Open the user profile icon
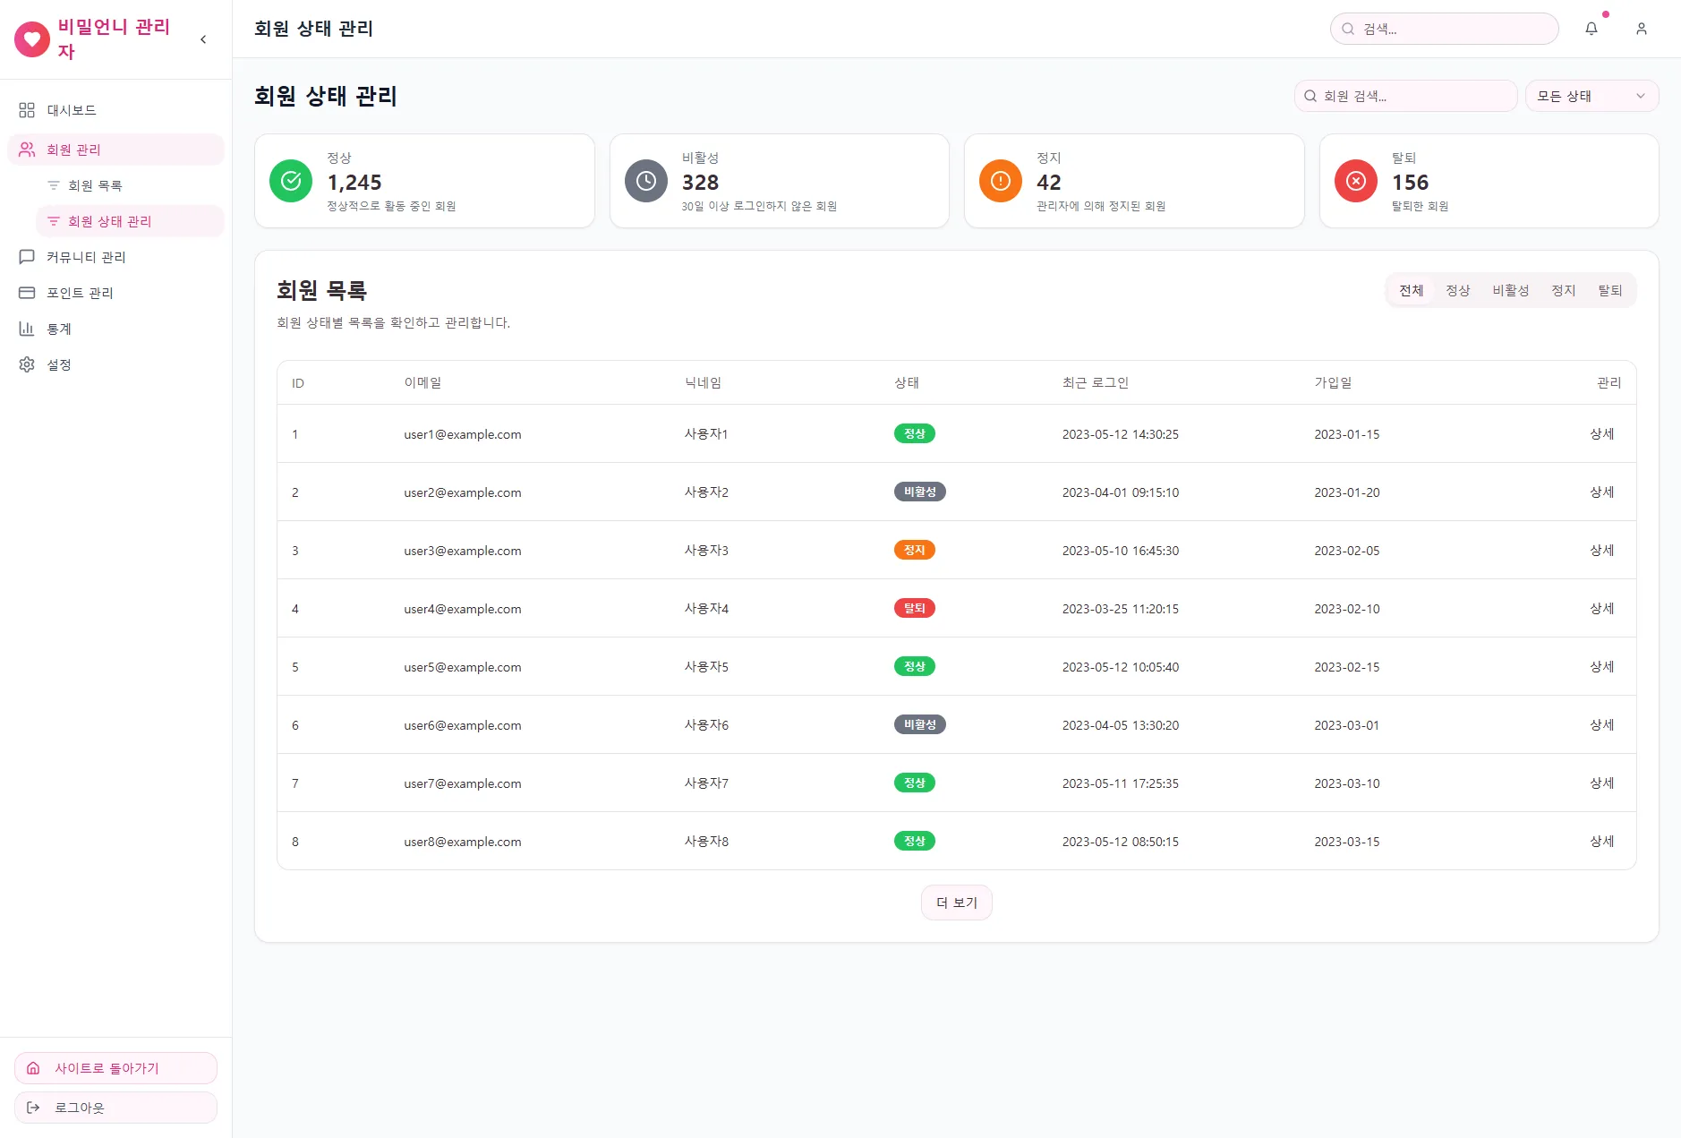 coord(1641,29)
